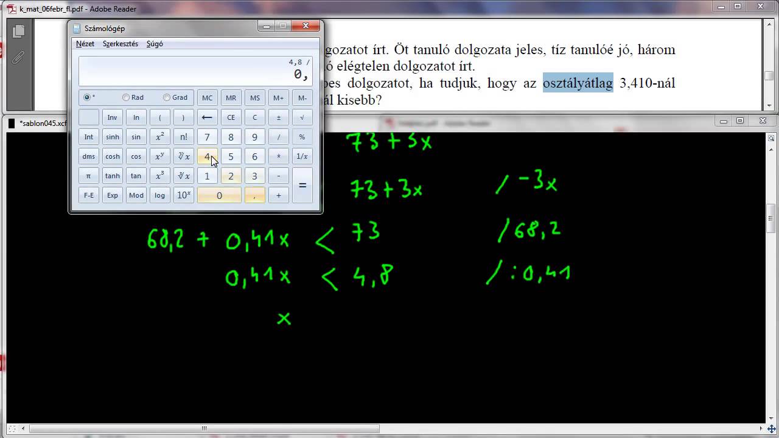779x438 pixels.
Task: Click the F-E notation toggle key
Action: [89, 195]
